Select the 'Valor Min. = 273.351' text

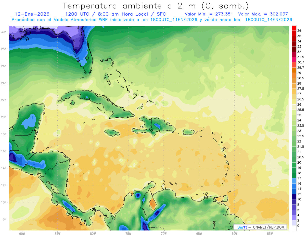click(209, 14)
